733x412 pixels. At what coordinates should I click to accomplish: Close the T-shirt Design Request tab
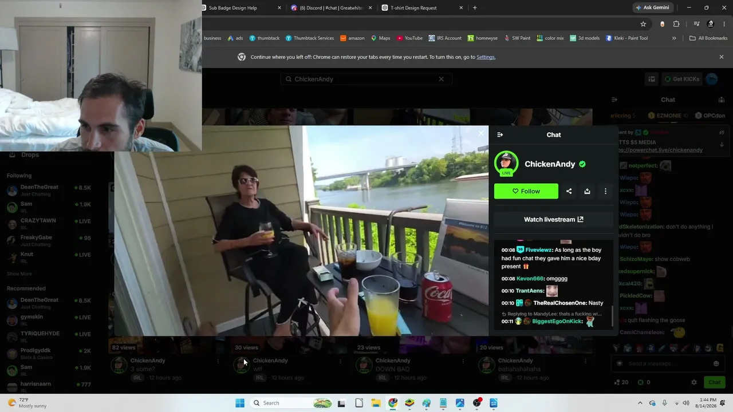pos(461,8)
